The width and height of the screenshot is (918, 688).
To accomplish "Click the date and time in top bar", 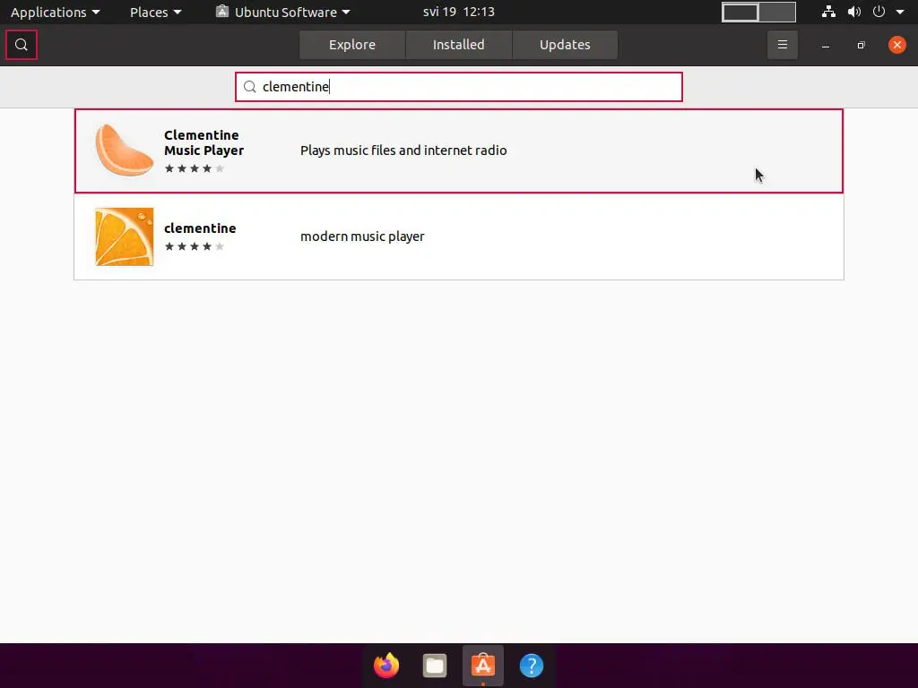I will (458, 12).
